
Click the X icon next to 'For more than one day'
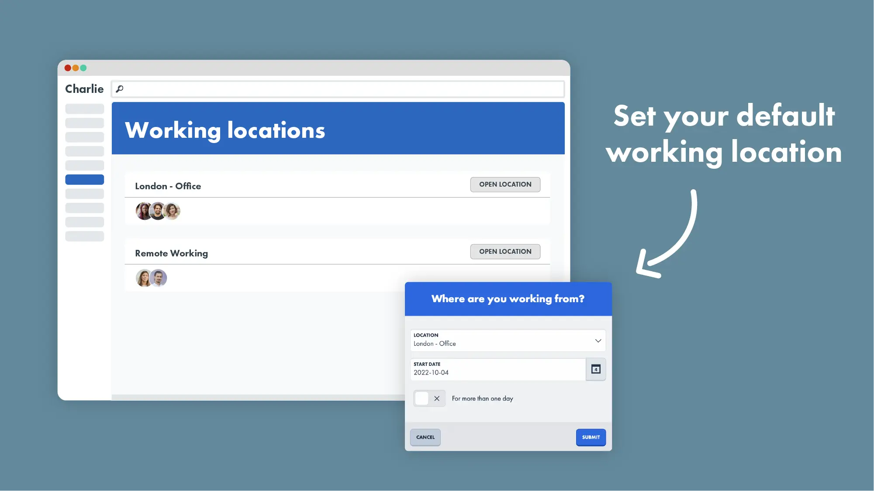[x=436, y=398]
